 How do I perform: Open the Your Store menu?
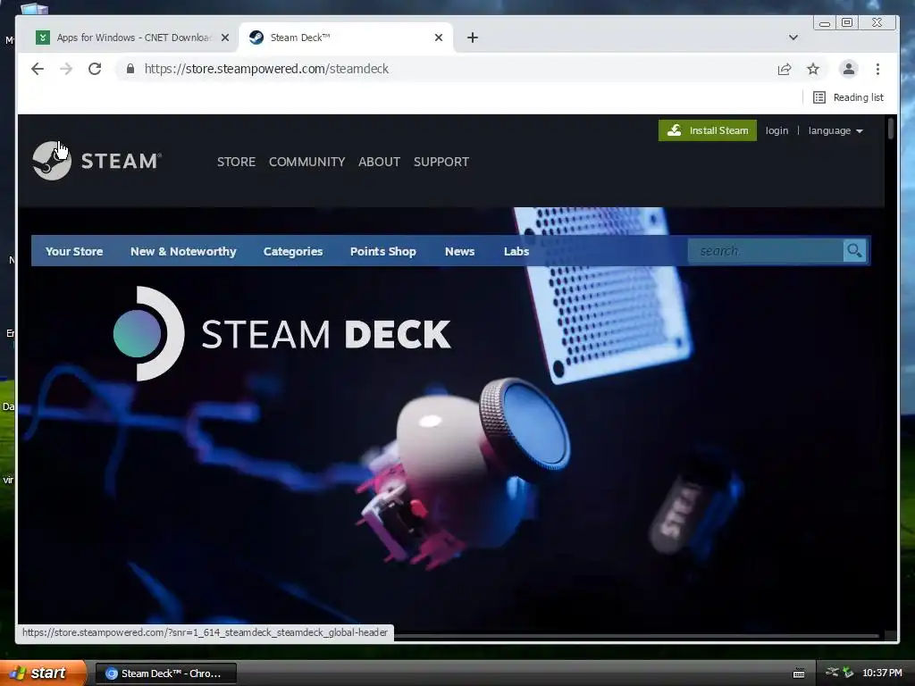[74, 251]
